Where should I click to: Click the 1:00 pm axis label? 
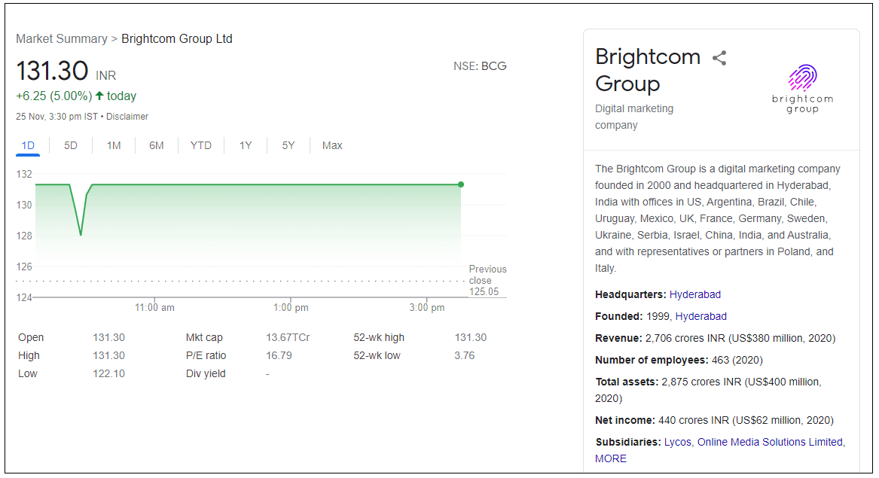[291, 308]
